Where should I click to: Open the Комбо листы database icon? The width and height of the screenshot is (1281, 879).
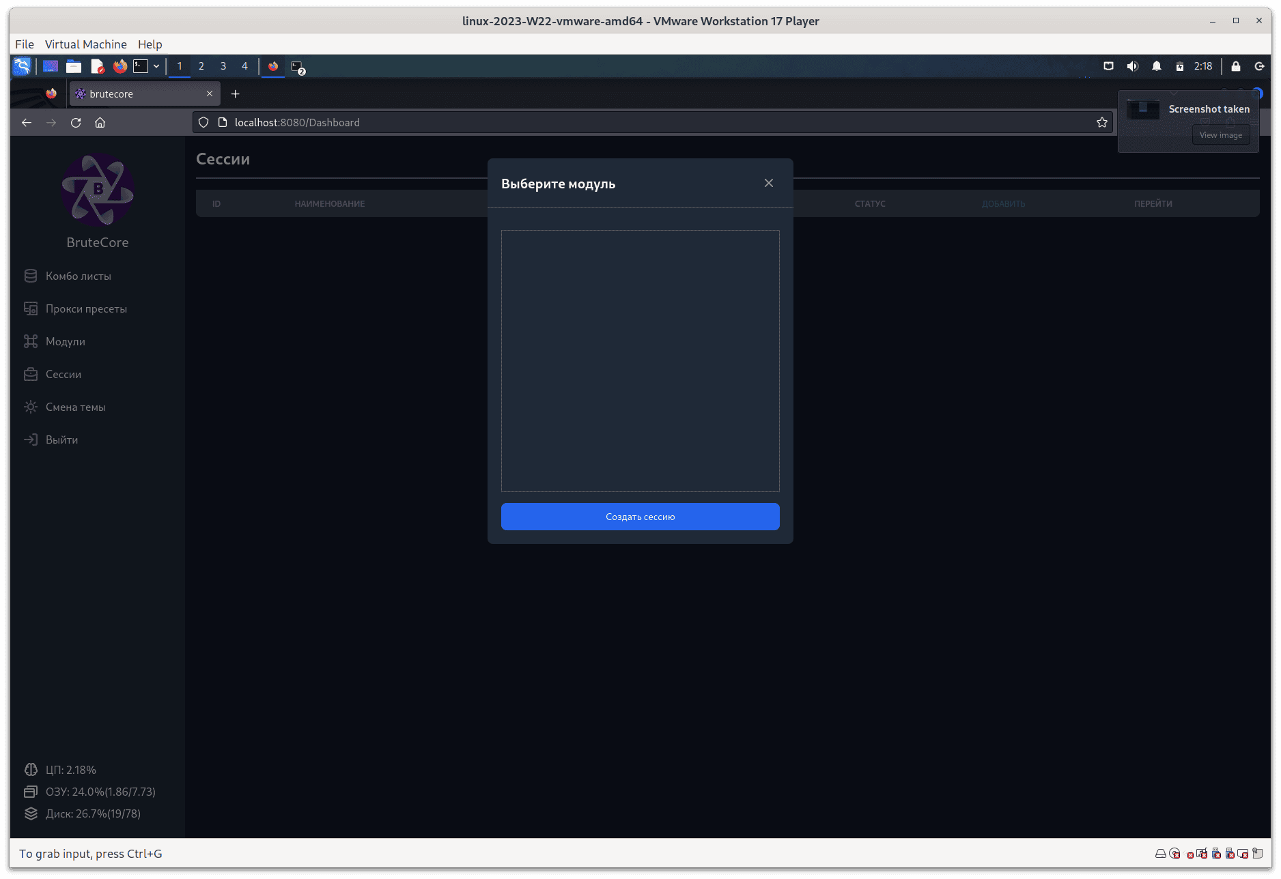point(31,276)
